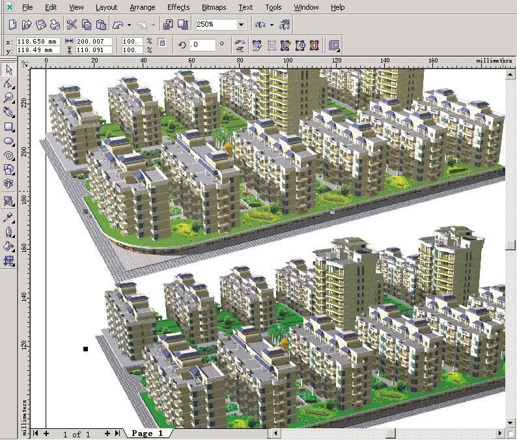Import a file with Import icon
Screen dimensions: 517x440
click(x=168, y=25)
